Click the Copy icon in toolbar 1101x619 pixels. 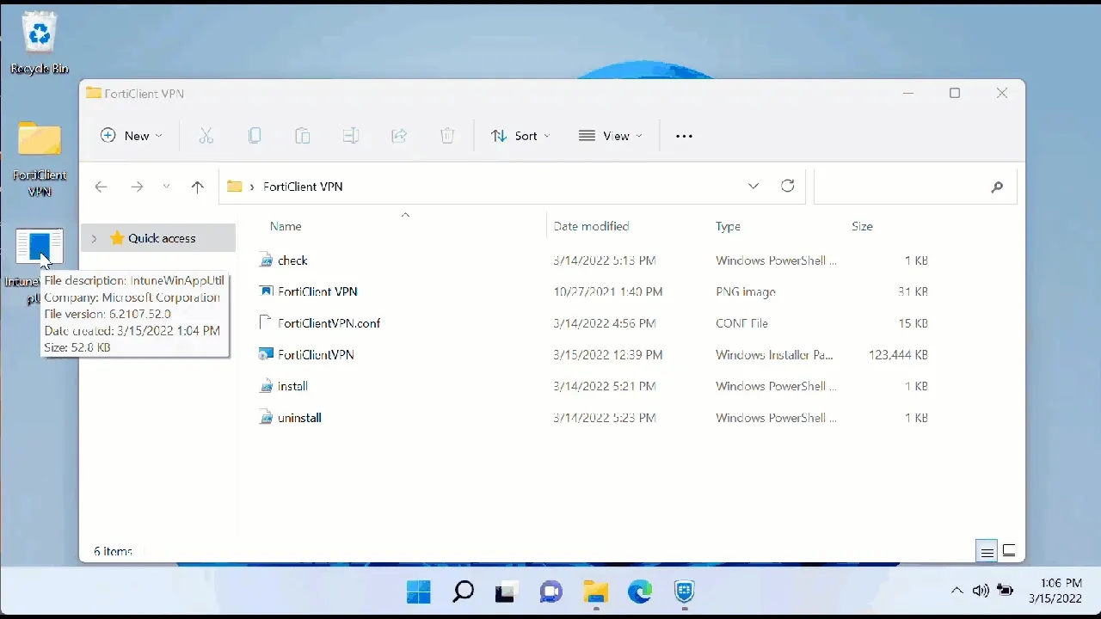(255, 136)
